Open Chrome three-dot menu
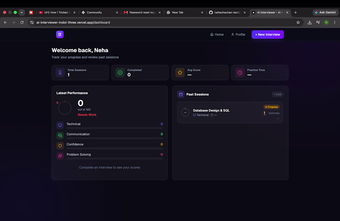The image size is (340, 221). tap(334, 22)
